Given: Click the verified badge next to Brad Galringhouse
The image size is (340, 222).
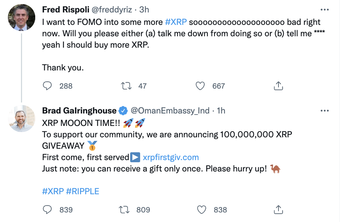Looking at the screenshot, I should coord(123,110).
